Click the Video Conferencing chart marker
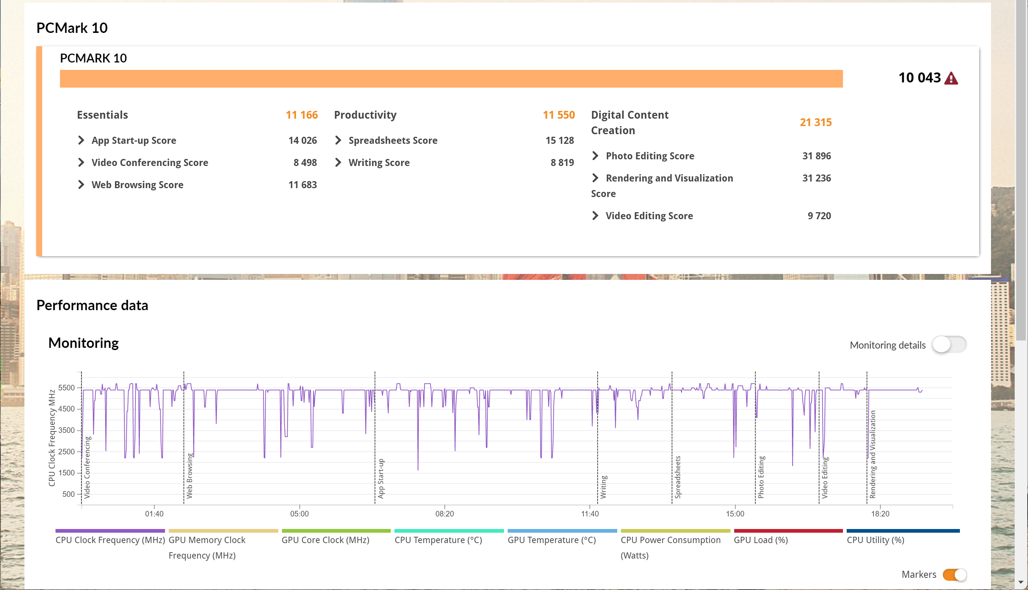1028x590 pixels. coord(87,467)
